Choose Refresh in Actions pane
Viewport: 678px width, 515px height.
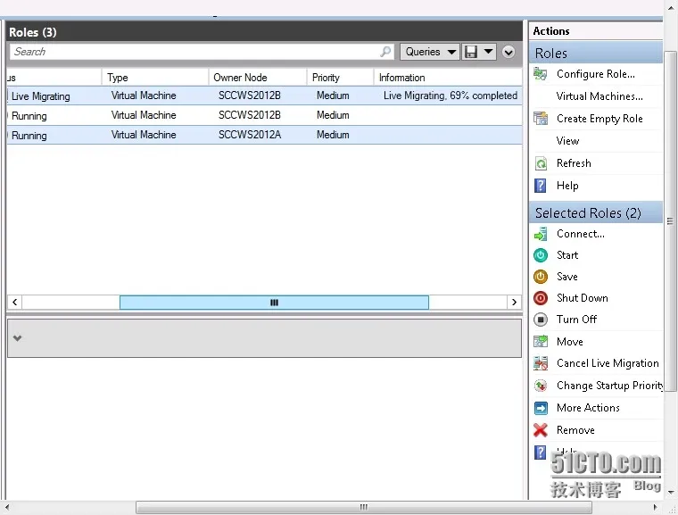pyautogui.click(x=574, y=163)
